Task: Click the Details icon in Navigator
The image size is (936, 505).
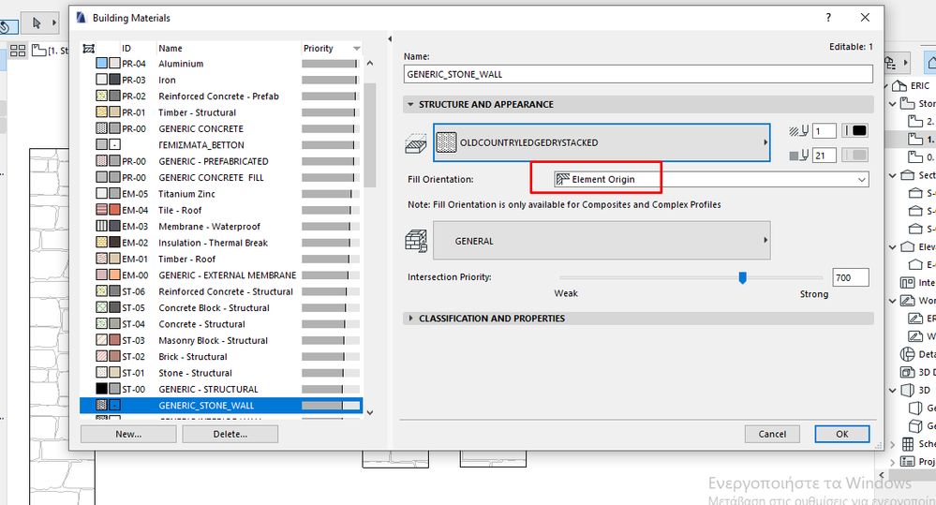Action: coord(907,354)
